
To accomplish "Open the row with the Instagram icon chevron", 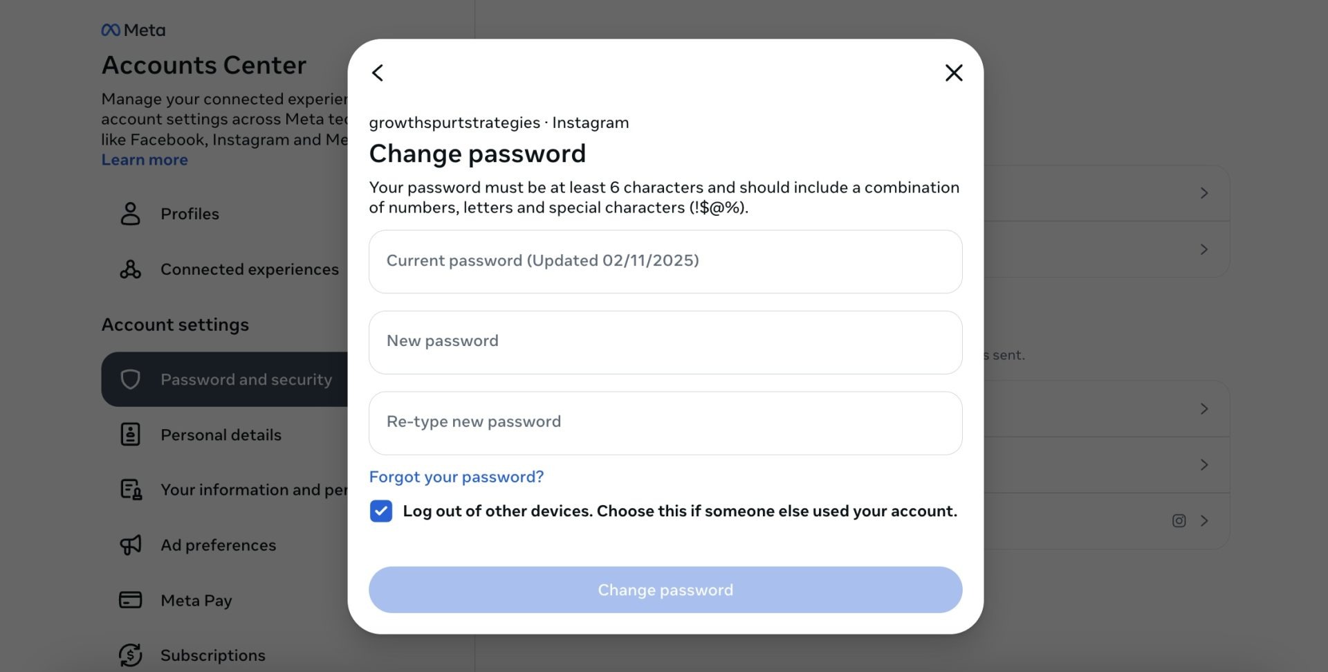I will coord(1204,521).
